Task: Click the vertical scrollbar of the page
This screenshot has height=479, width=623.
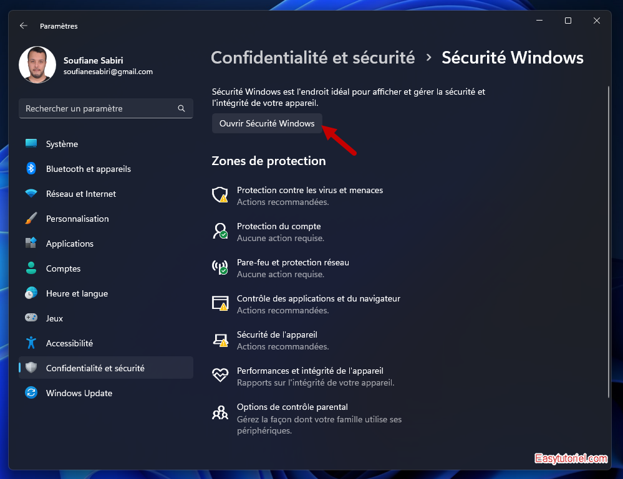Action: pos(609,242)
